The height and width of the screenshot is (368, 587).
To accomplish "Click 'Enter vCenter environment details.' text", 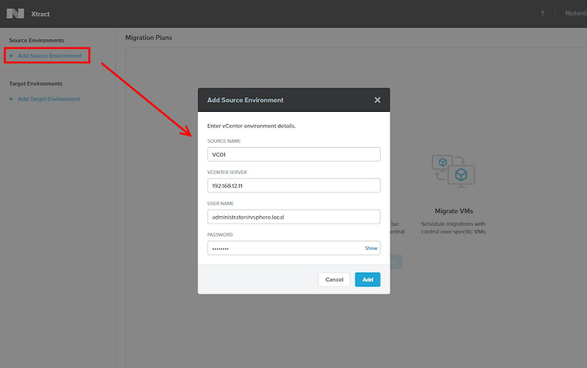I will pos(252,126).
